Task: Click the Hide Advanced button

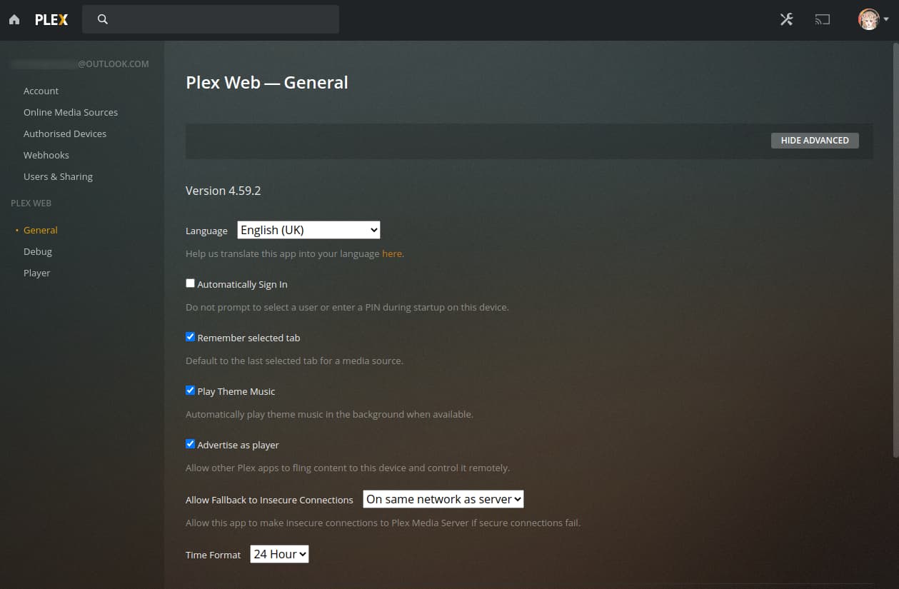Action: 815,141
